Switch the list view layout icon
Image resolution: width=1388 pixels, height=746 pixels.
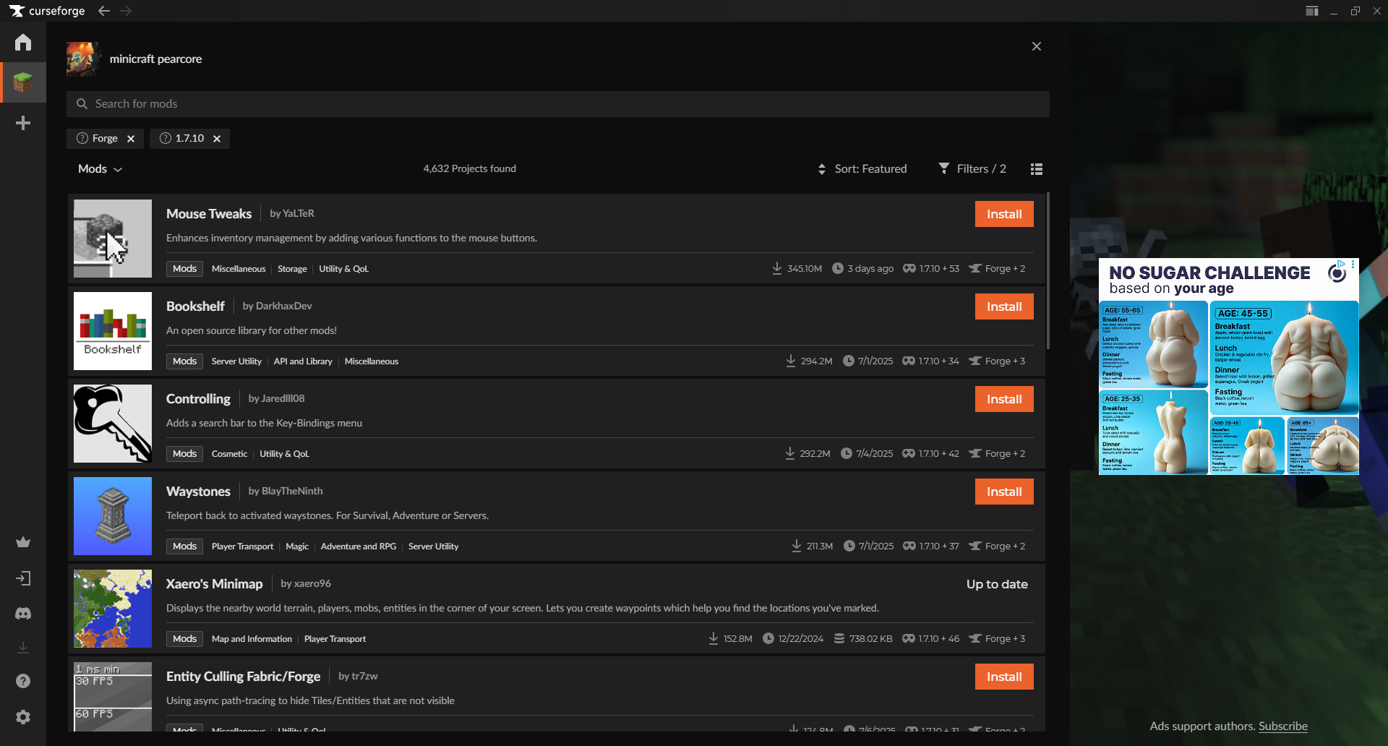(1036, 169)
